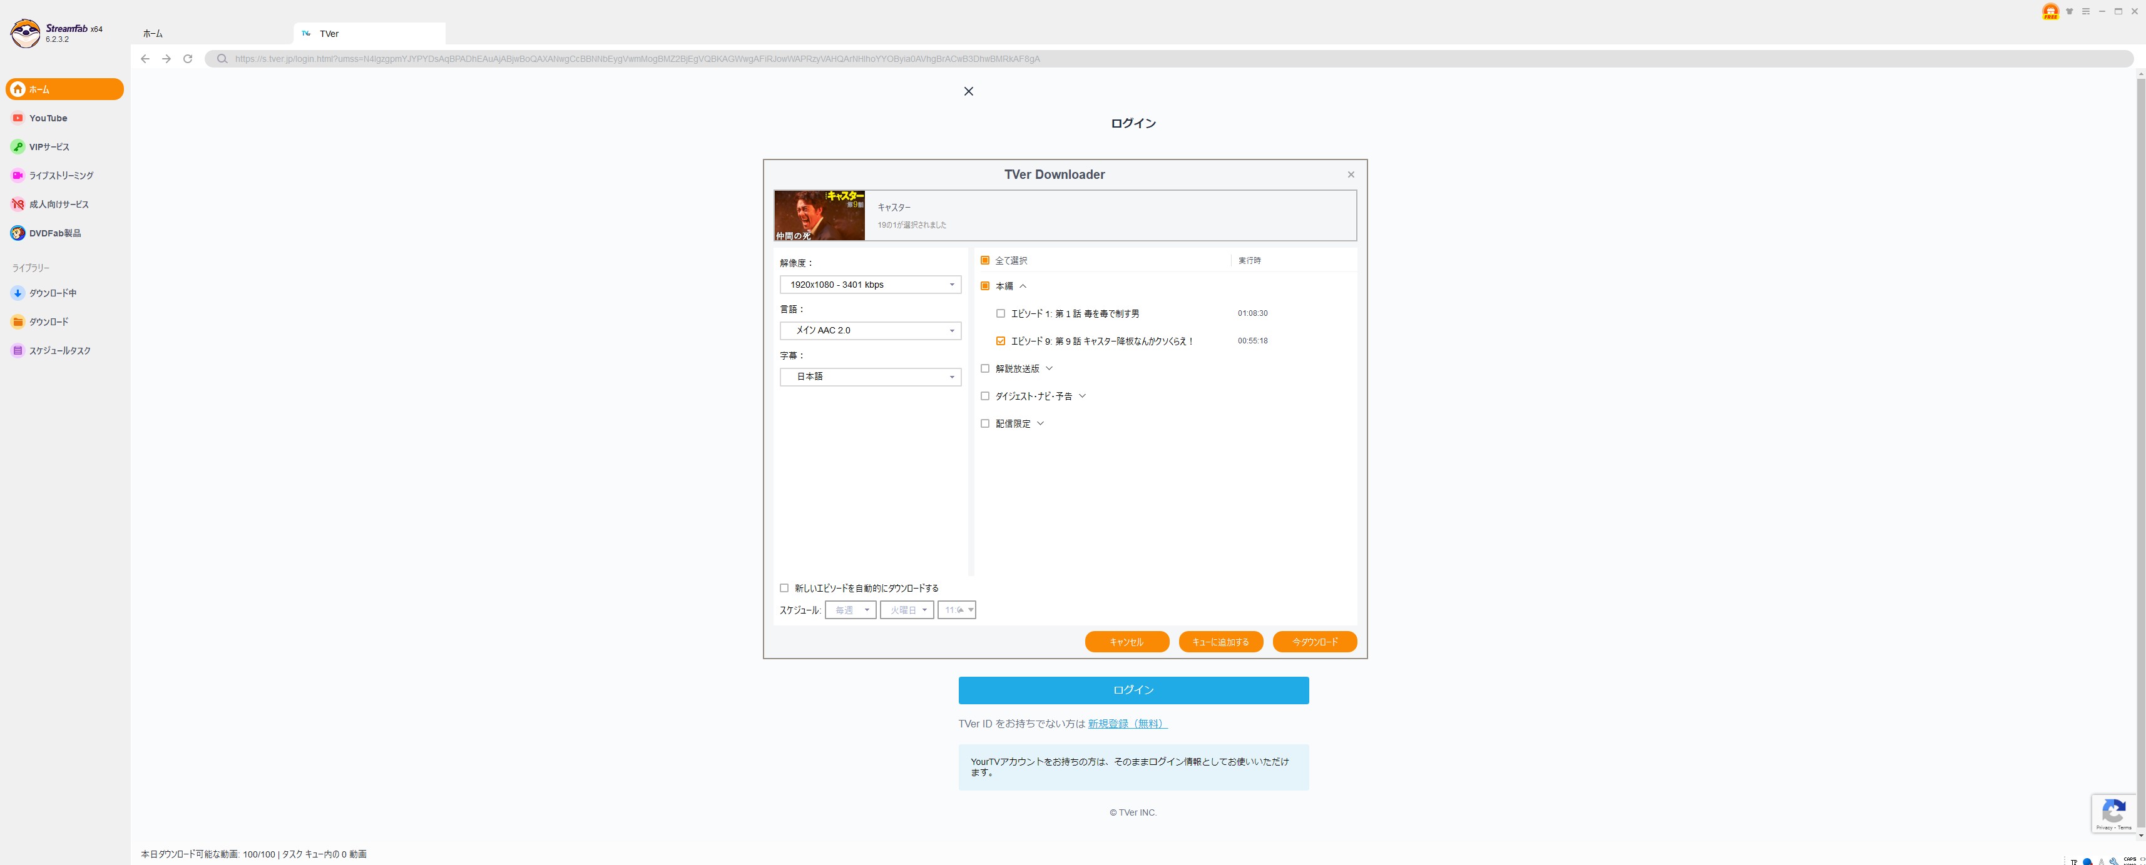Reload the TVer page
The image size is (2146, 865).
point(188,59)
